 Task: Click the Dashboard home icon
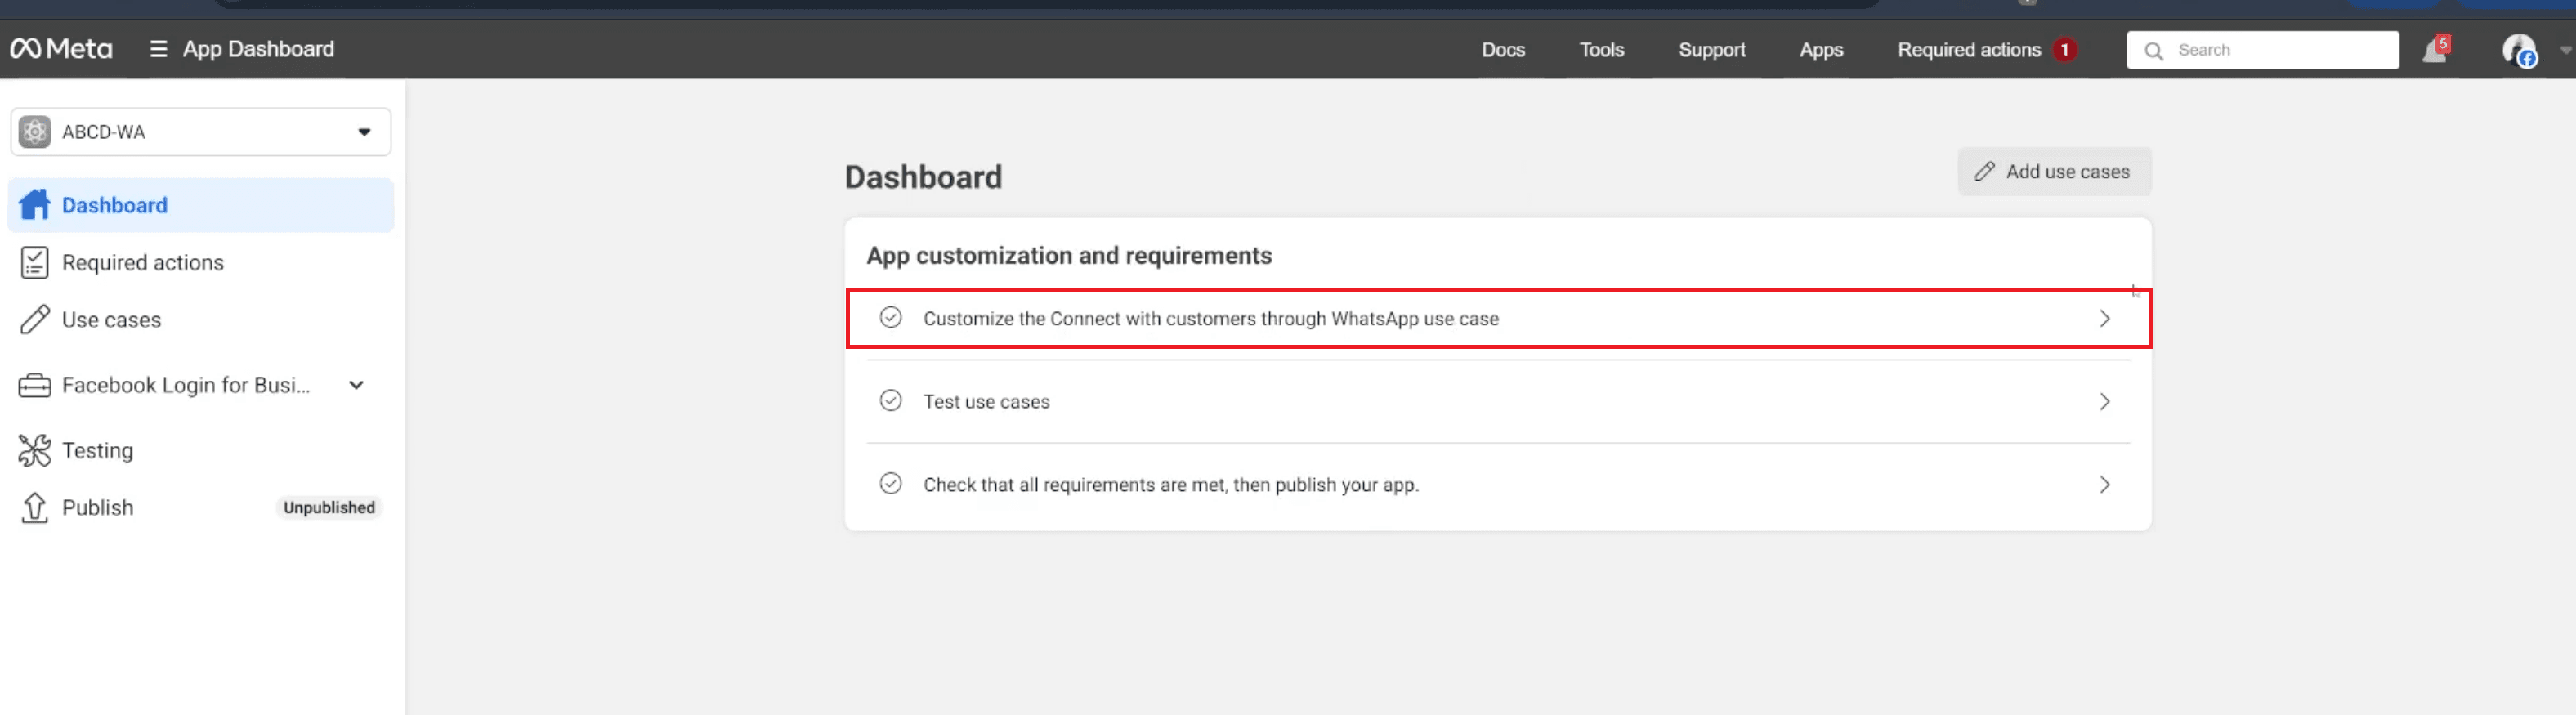(x=35, y=205)
